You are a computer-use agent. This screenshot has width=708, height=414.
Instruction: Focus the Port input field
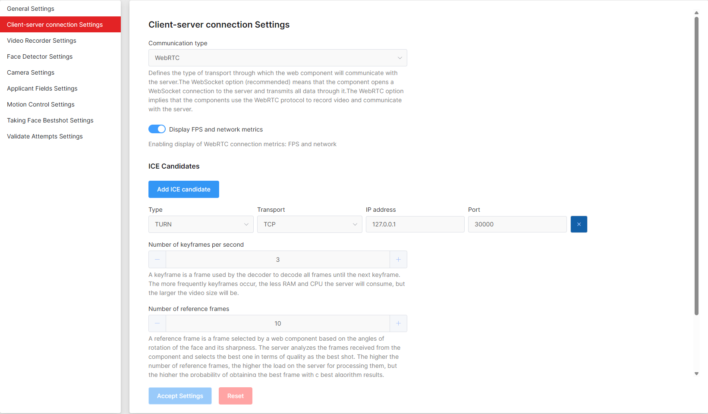517,224
